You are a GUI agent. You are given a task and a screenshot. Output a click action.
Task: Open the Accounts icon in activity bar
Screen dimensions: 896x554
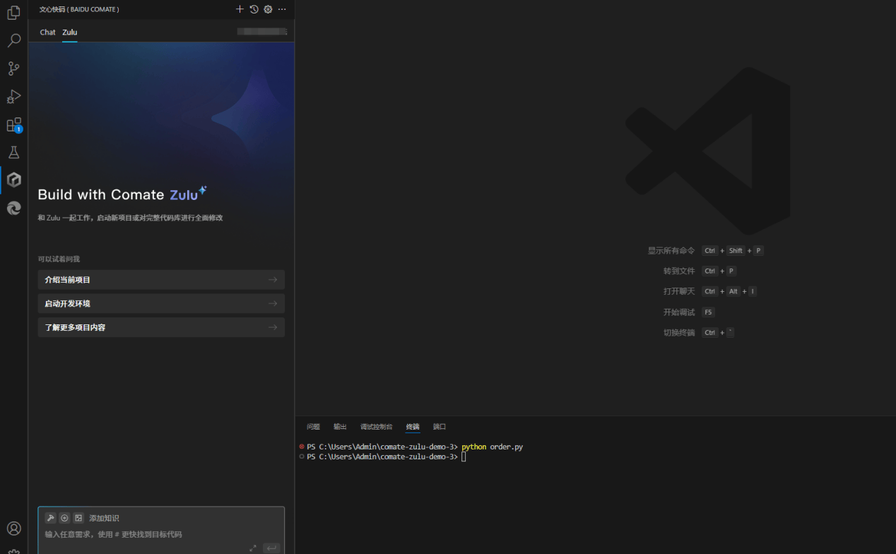coord(13,529)
